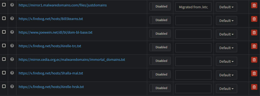Viewport: 260px width, 96px height.
Task: Enable the Disabled toggle for dom-bl-base.txt
Action: click(x=160, y=34)
